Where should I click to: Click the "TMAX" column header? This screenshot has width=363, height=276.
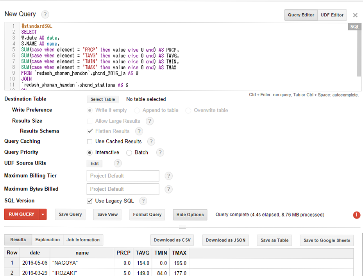coord(179,253)
